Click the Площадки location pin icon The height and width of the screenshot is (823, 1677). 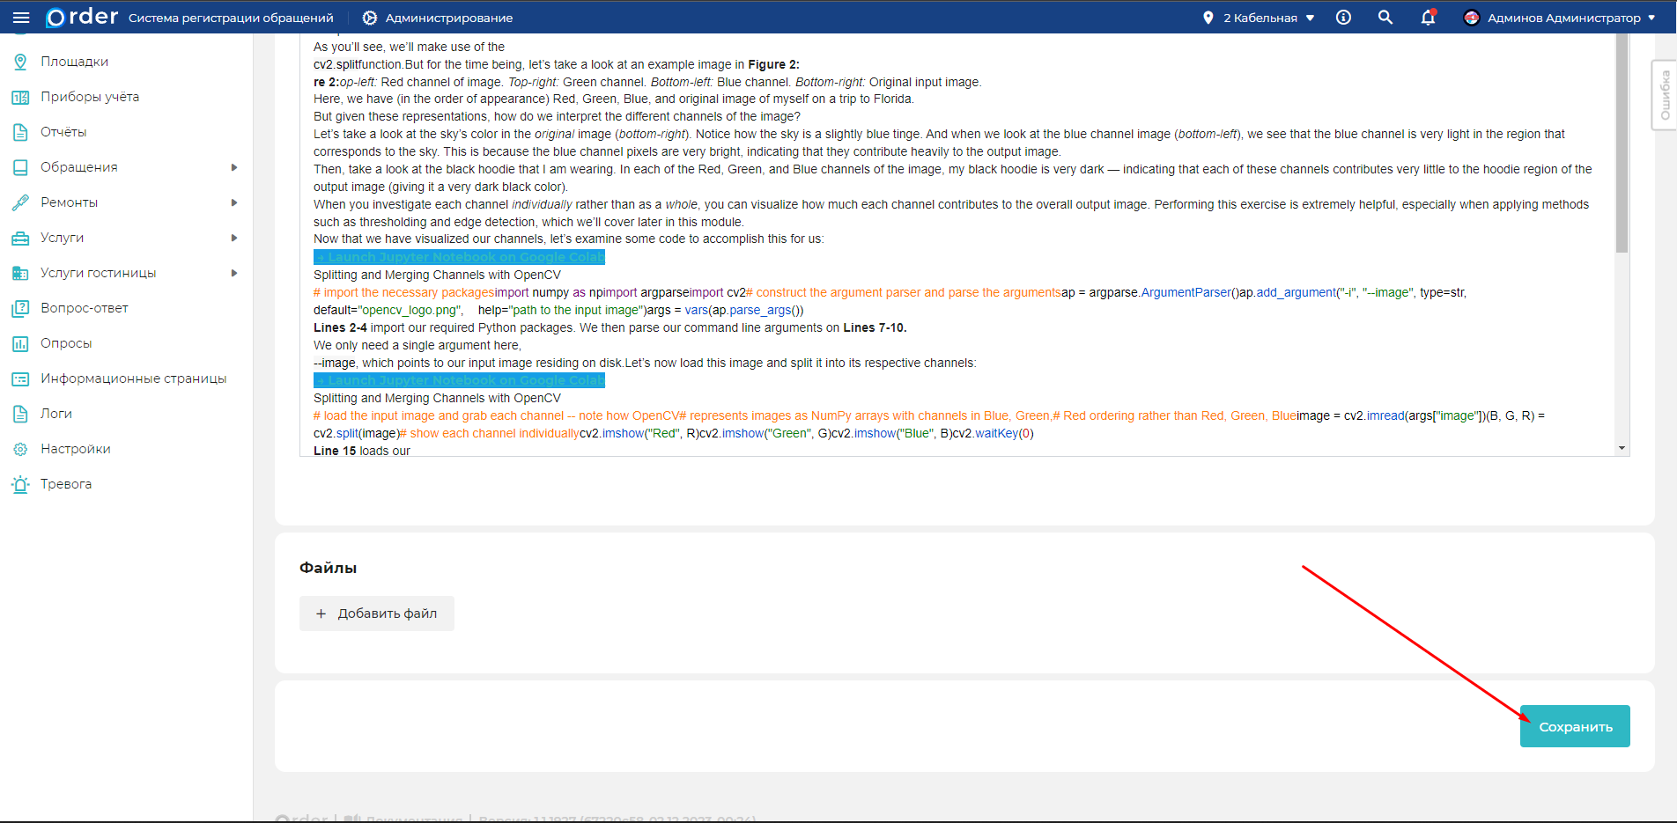[x=20, y=62]
